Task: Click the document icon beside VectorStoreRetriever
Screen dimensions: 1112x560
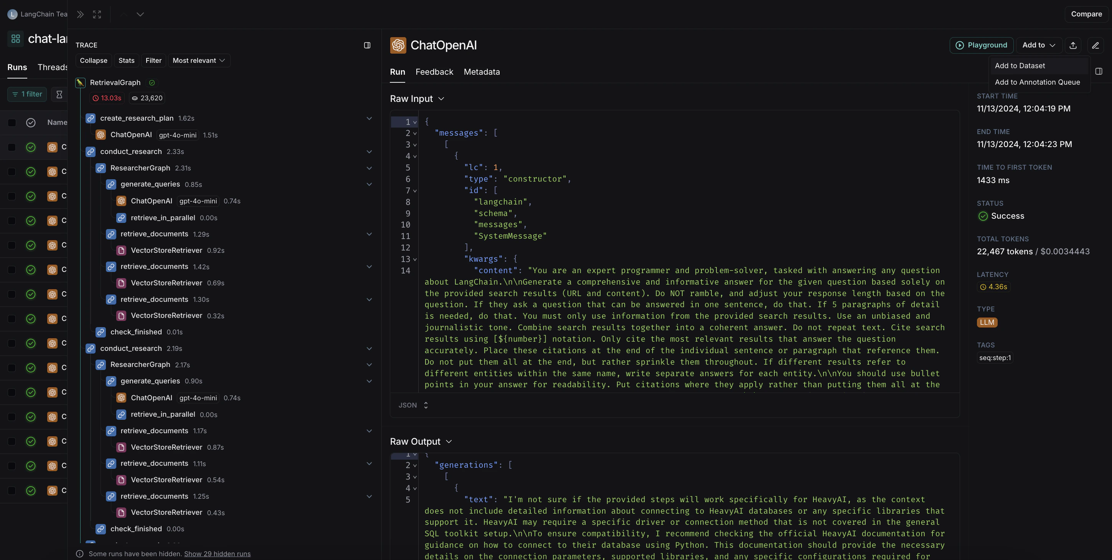Action: click(121, 250)
